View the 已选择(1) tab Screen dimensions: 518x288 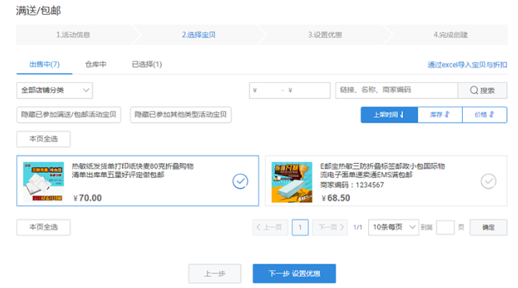(x=147, y=64)
